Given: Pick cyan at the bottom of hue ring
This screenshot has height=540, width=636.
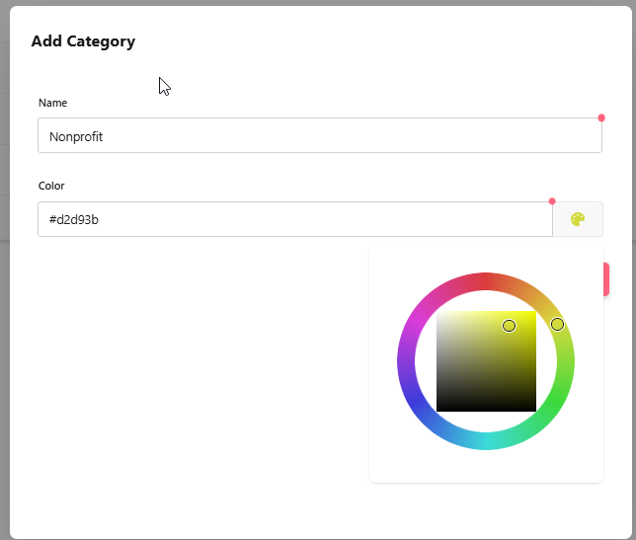Looking at the screenshot, I should coord(486,441).
